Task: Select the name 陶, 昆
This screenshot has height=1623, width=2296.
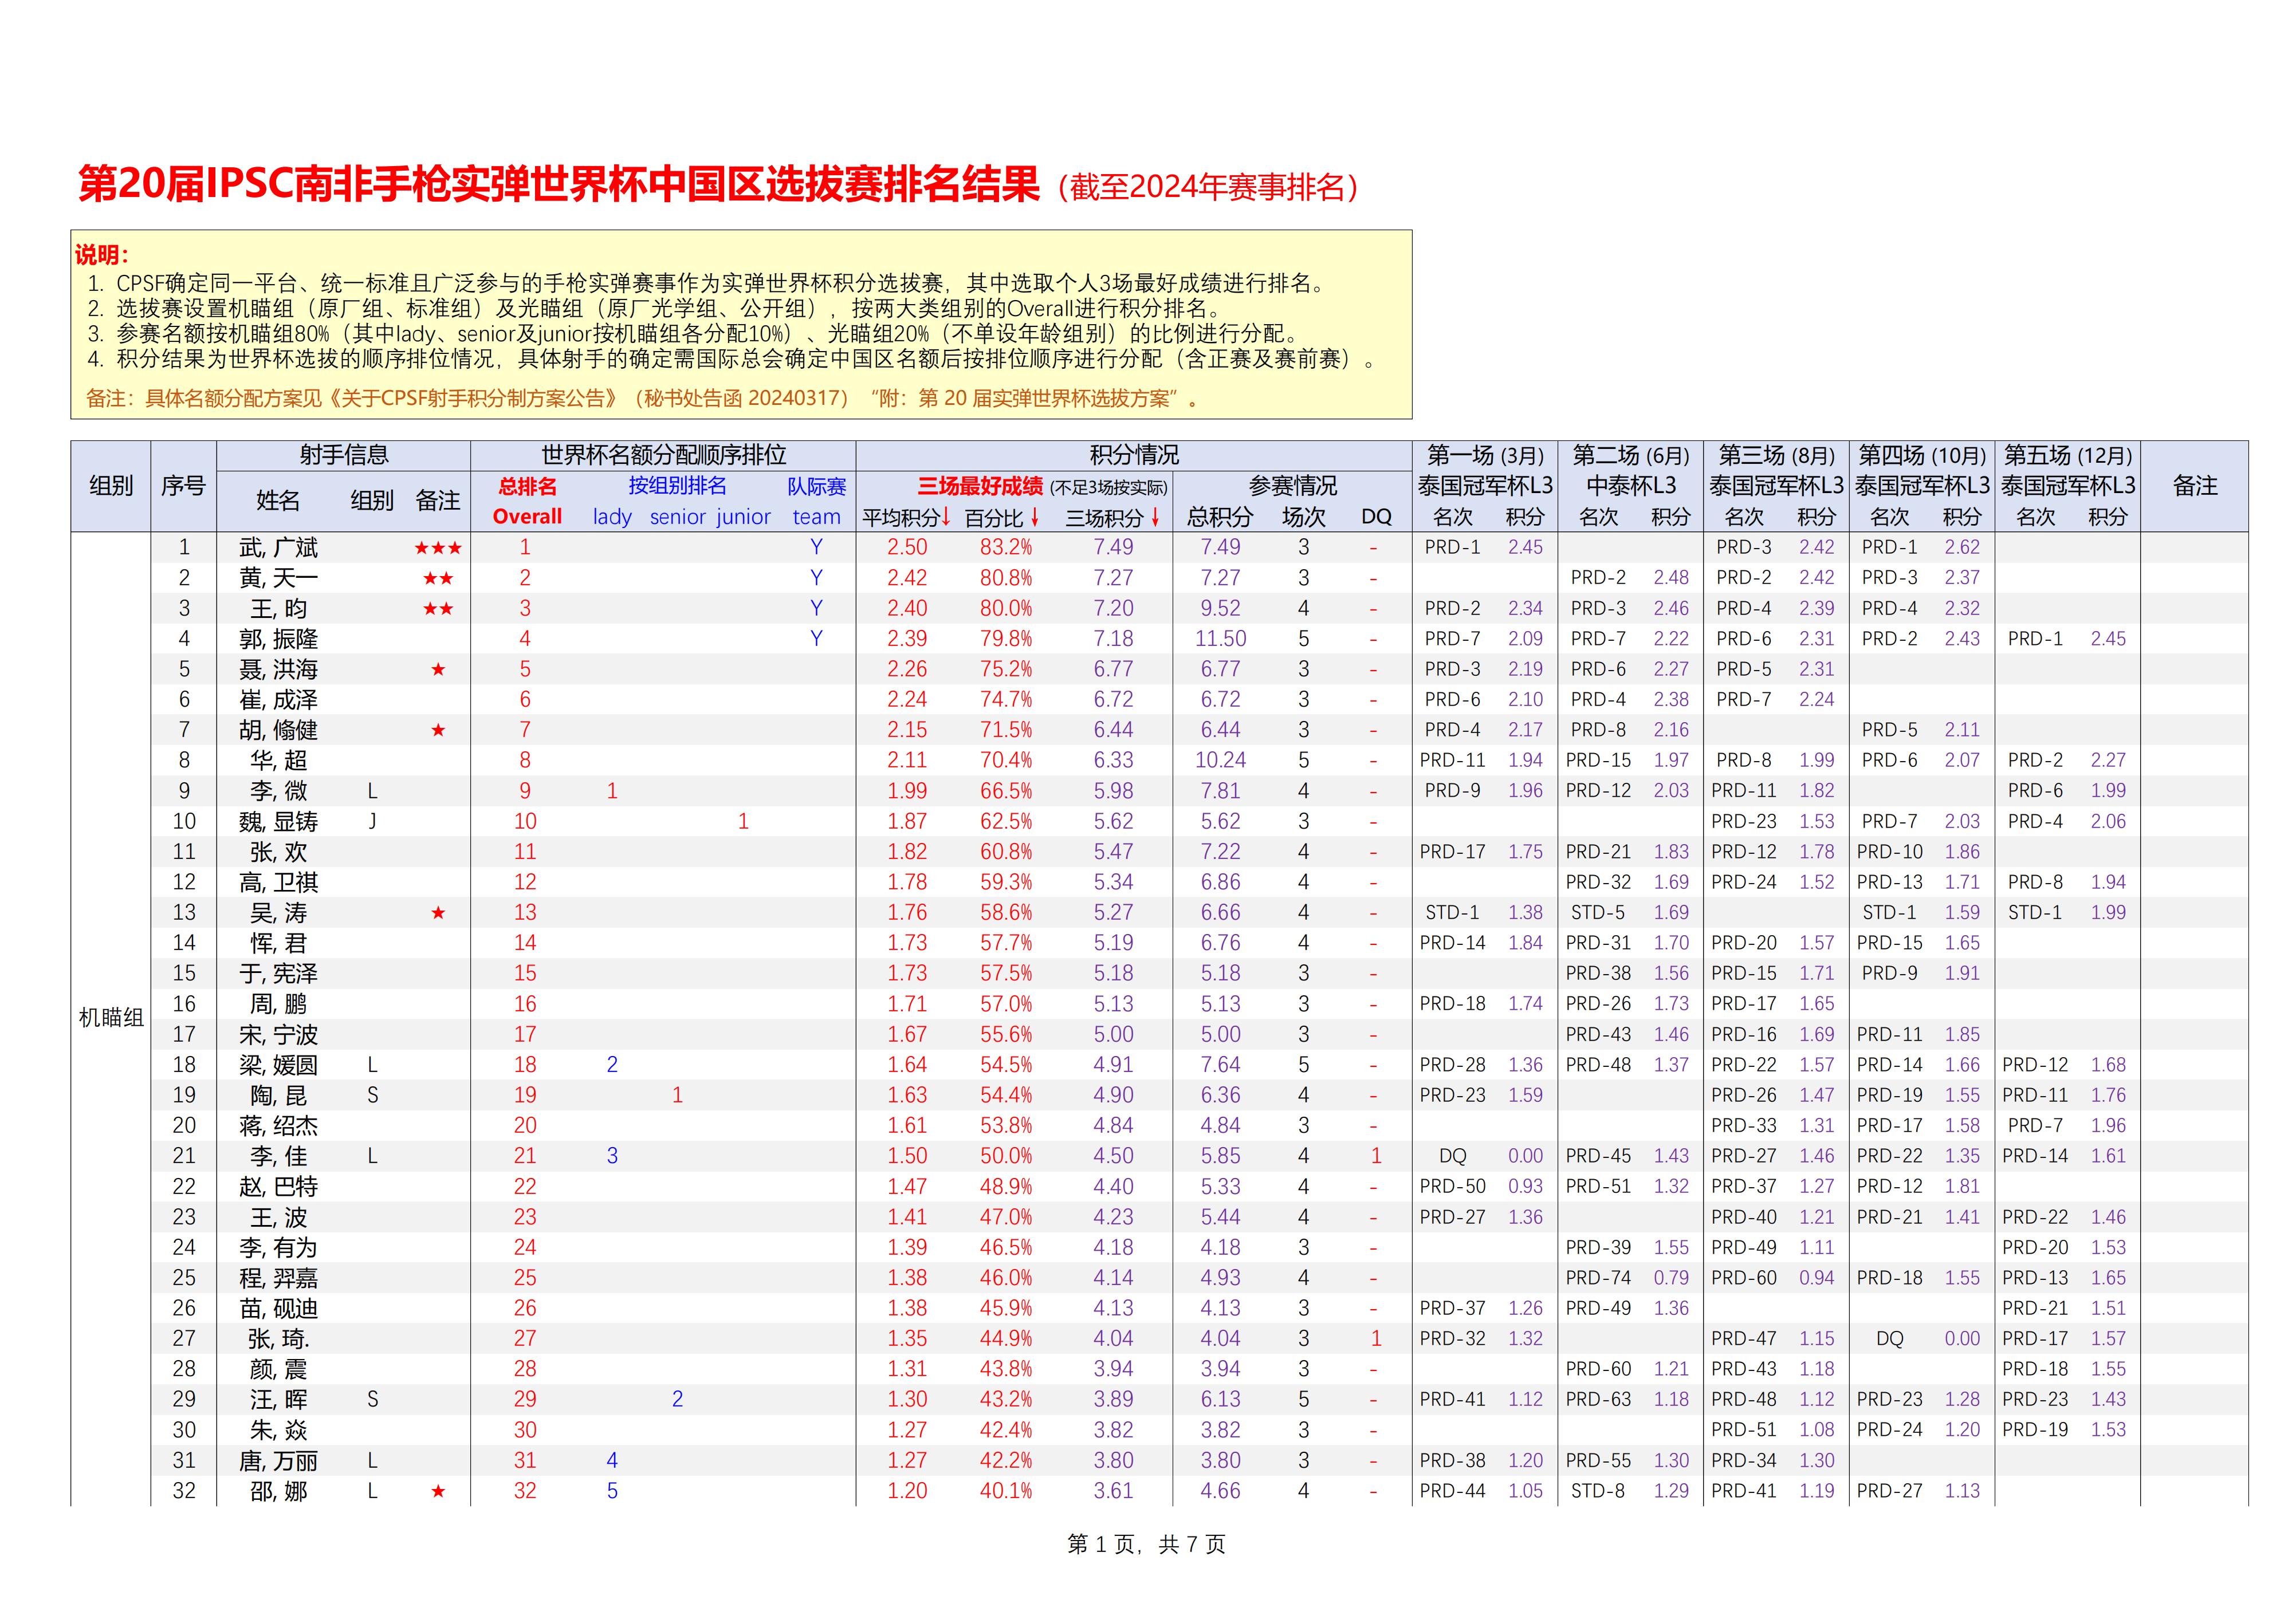Action: coord(278,1096)
